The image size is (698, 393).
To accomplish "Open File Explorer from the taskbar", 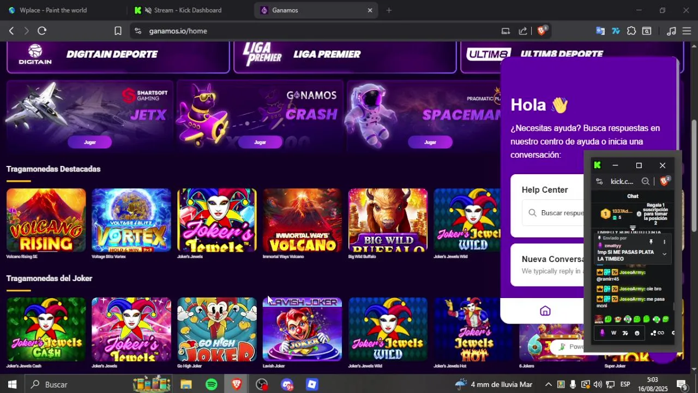I will pos(186,384).
